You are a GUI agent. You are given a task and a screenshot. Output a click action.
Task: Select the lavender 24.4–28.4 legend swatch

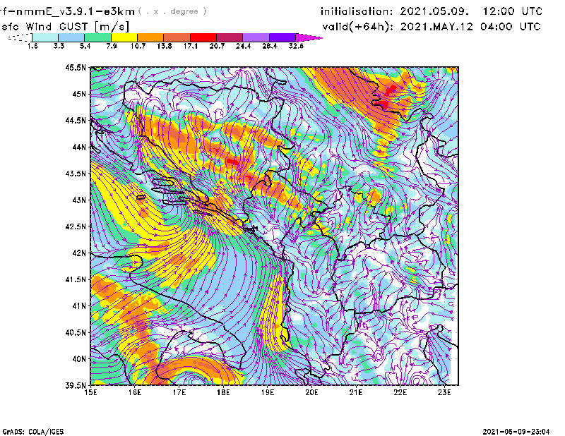(x=256, y=37)
